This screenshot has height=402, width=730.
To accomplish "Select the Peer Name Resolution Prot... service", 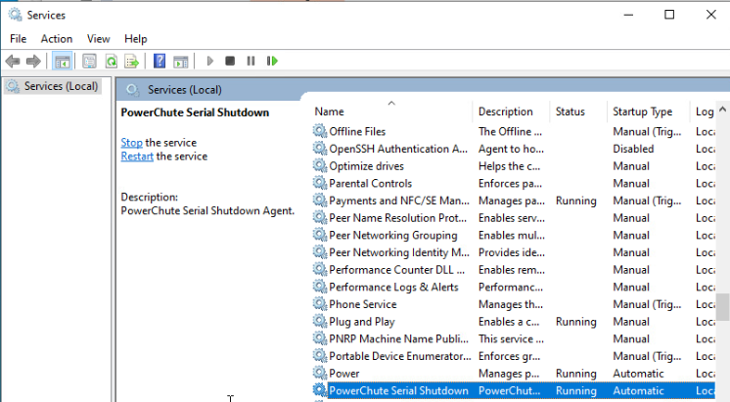I will point(397,218).
